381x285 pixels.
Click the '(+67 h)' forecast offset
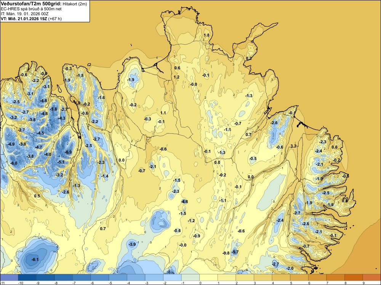click(55, 19)
